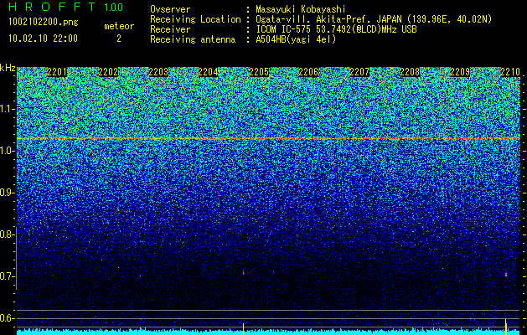This screenshot has width=527, height=335.
Task: Click the kHz axis unit label
Action: (x=8, y=68)
